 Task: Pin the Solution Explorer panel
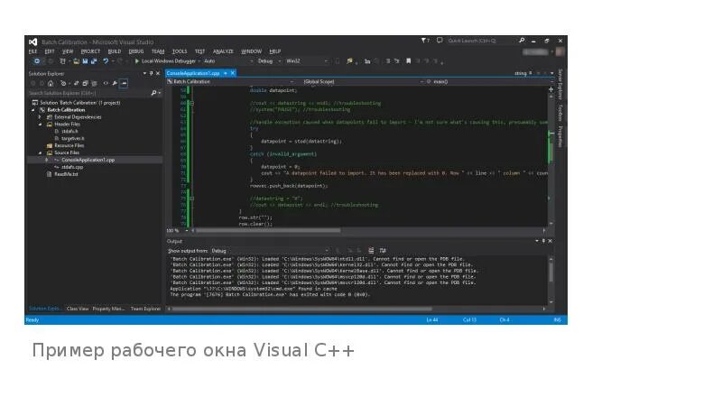151,74
